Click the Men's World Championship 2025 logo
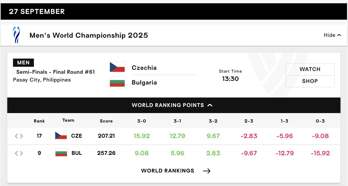Image resolution: width=348 pixels, height=186 pixels. [x=16, y=35]
